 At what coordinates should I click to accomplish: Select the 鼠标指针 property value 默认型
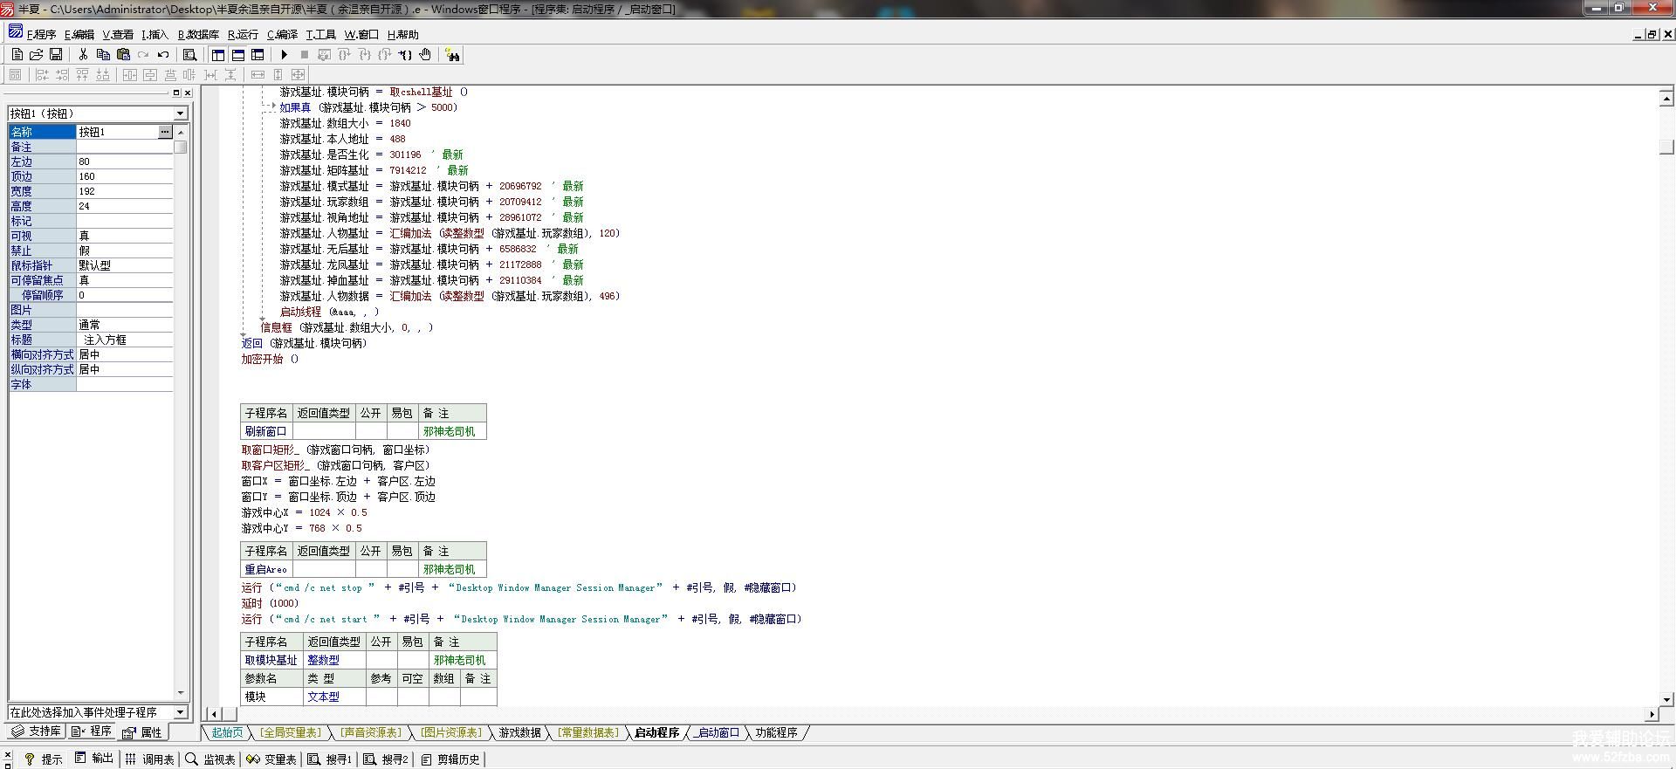coord(125,265)
